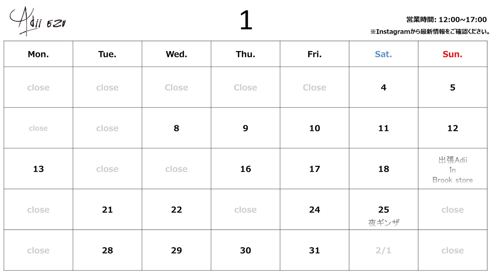Choose the date 16 cell

click(x=245, y=169)
